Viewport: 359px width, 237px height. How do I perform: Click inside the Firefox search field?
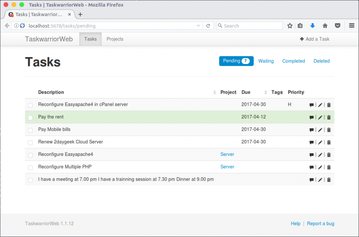coord(249,26)
